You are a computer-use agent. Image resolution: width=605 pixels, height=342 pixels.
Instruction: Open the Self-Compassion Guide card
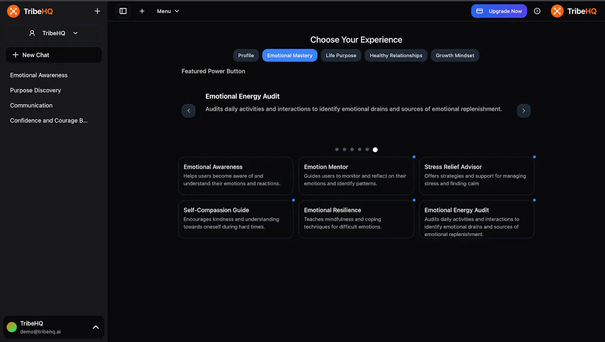pyautogui.click(x=236, y=219)
